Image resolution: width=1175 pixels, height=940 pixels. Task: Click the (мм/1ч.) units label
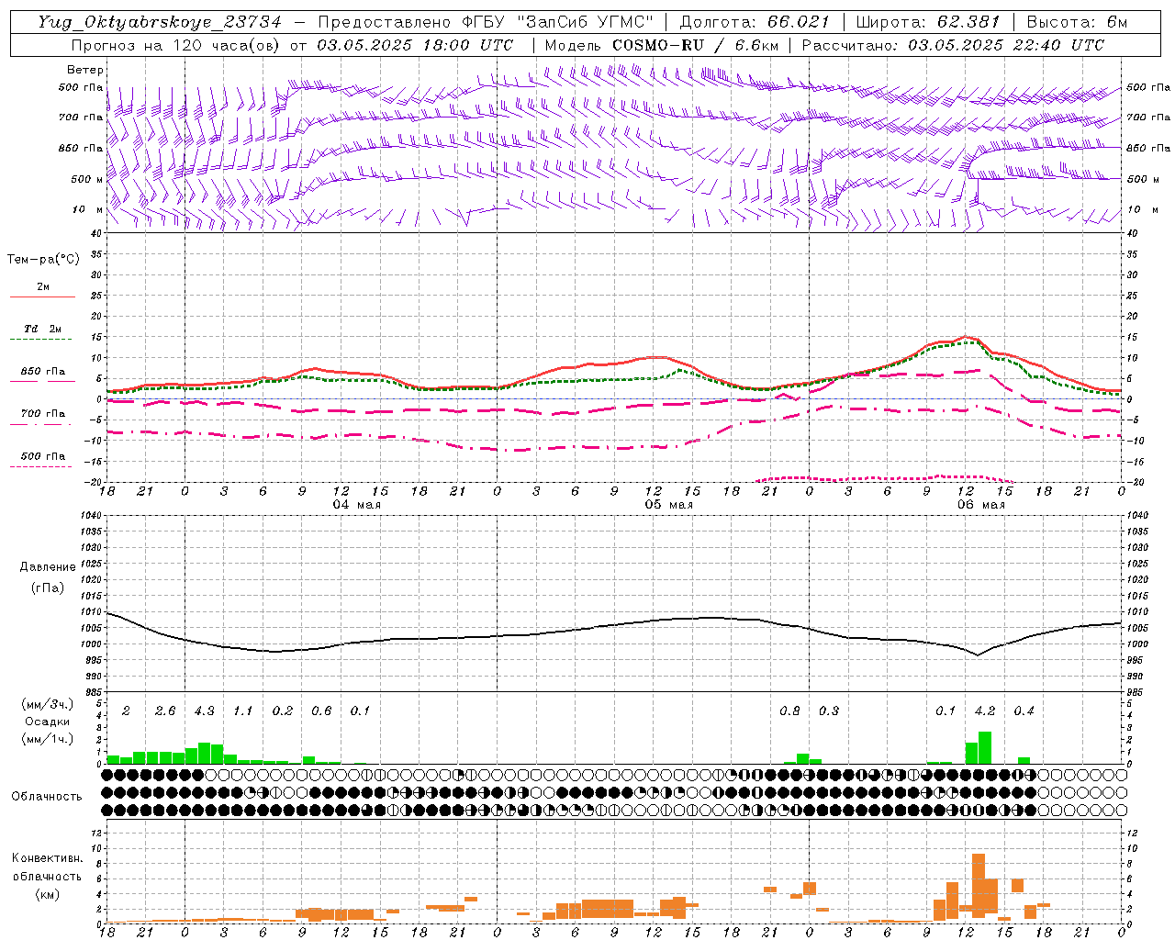coord(48,739)
